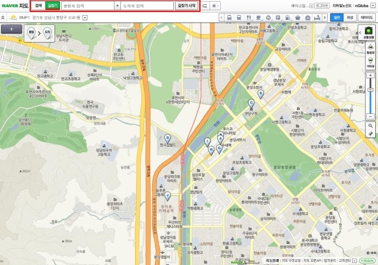Open the 지도 오픈API link
Screen dimensions: 378x265
click(x=312, y=261)
